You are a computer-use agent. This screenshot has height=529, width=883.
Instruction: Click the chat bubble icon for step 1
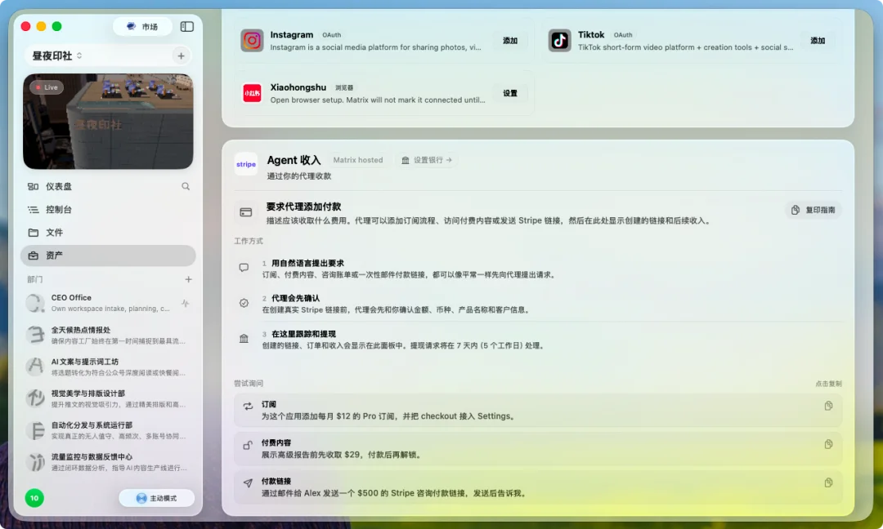[x=244, y=268]
